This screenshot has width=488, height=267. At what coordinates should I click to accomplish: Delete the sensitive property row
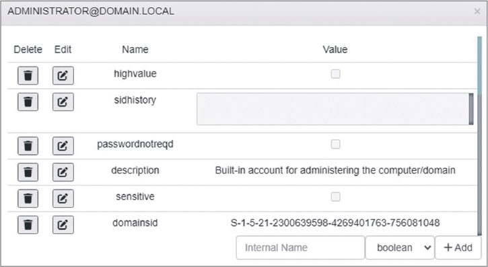point(28,198)
